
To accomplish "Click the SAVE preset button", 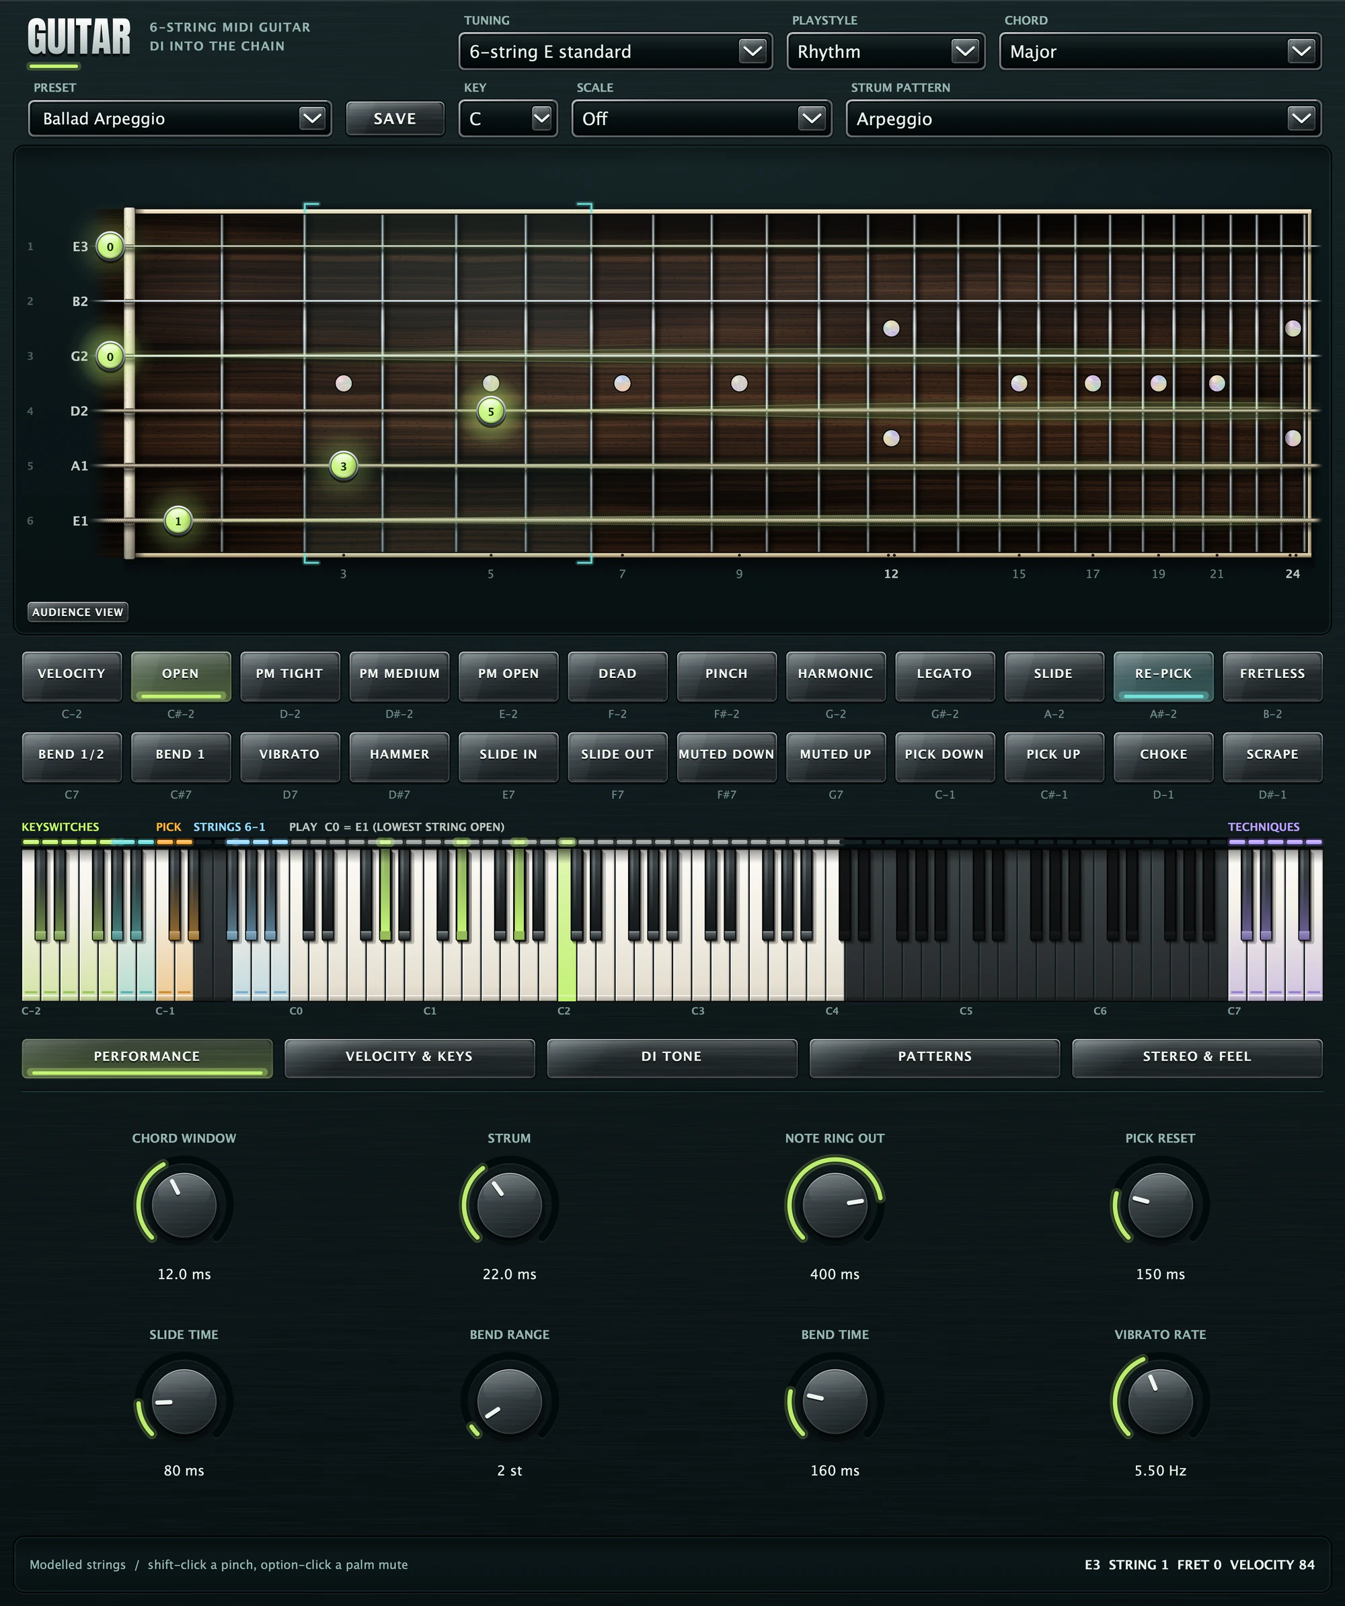I will pyautogui.click(x=395, y=118).
